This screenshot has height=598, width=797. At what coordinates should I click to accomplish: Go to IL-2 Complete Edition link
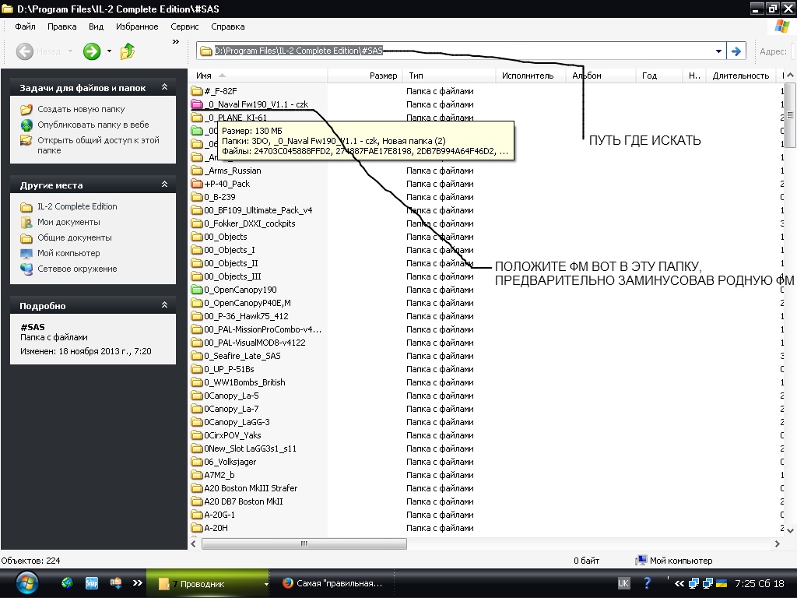(x=77, y=206)
